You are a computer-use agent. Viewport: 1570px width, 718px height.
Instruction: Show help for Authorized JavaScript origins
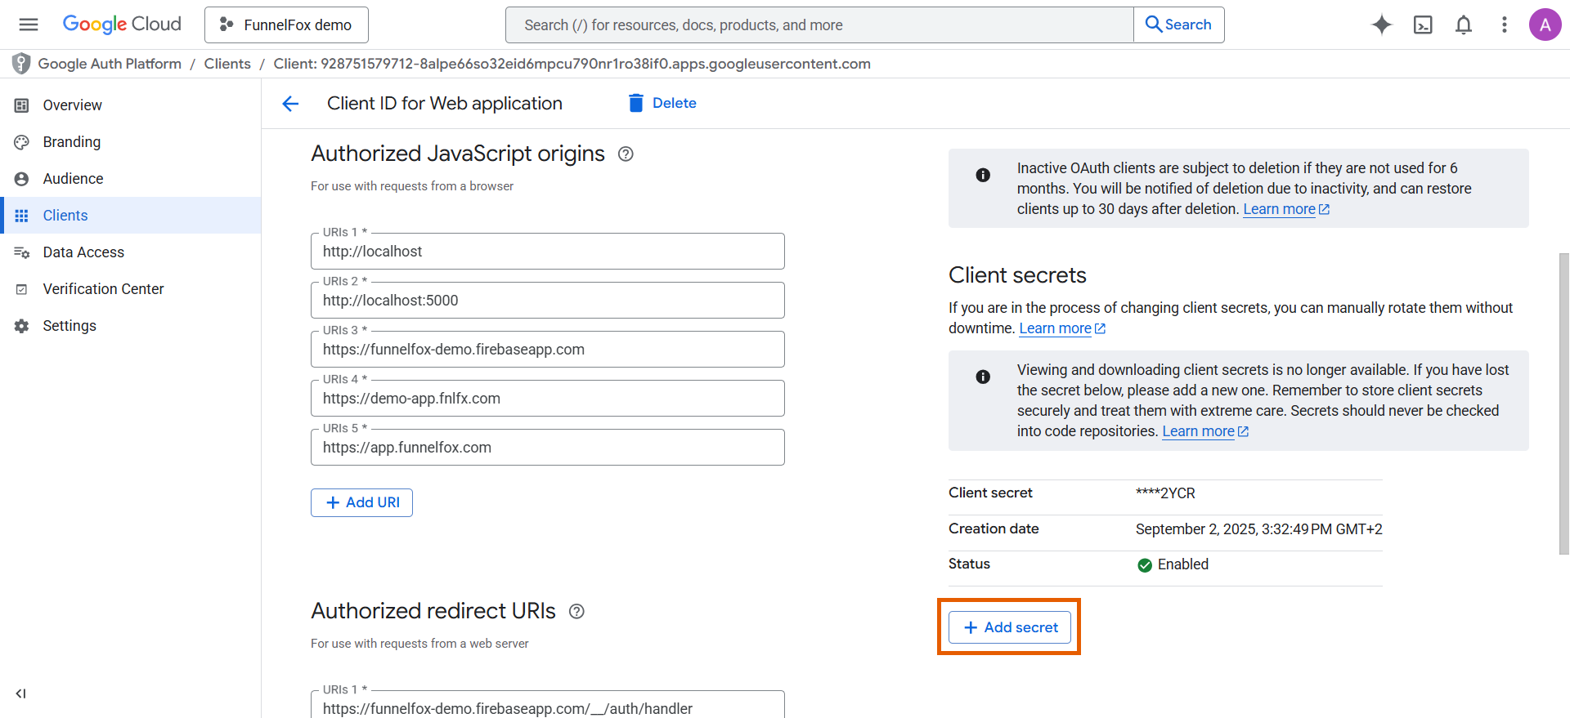coord(626,154)
